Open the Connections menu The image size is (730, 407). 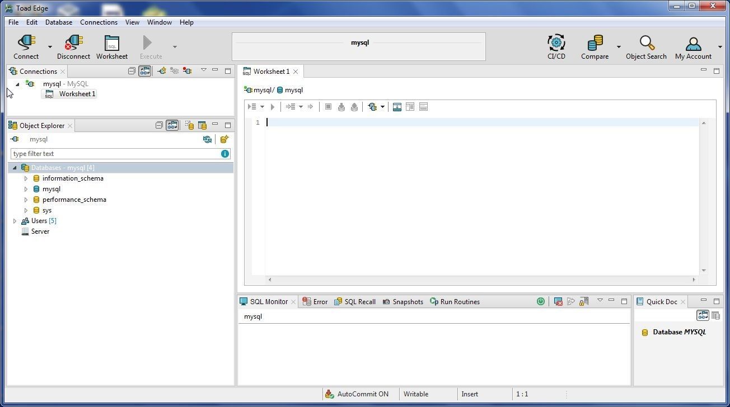99,22
